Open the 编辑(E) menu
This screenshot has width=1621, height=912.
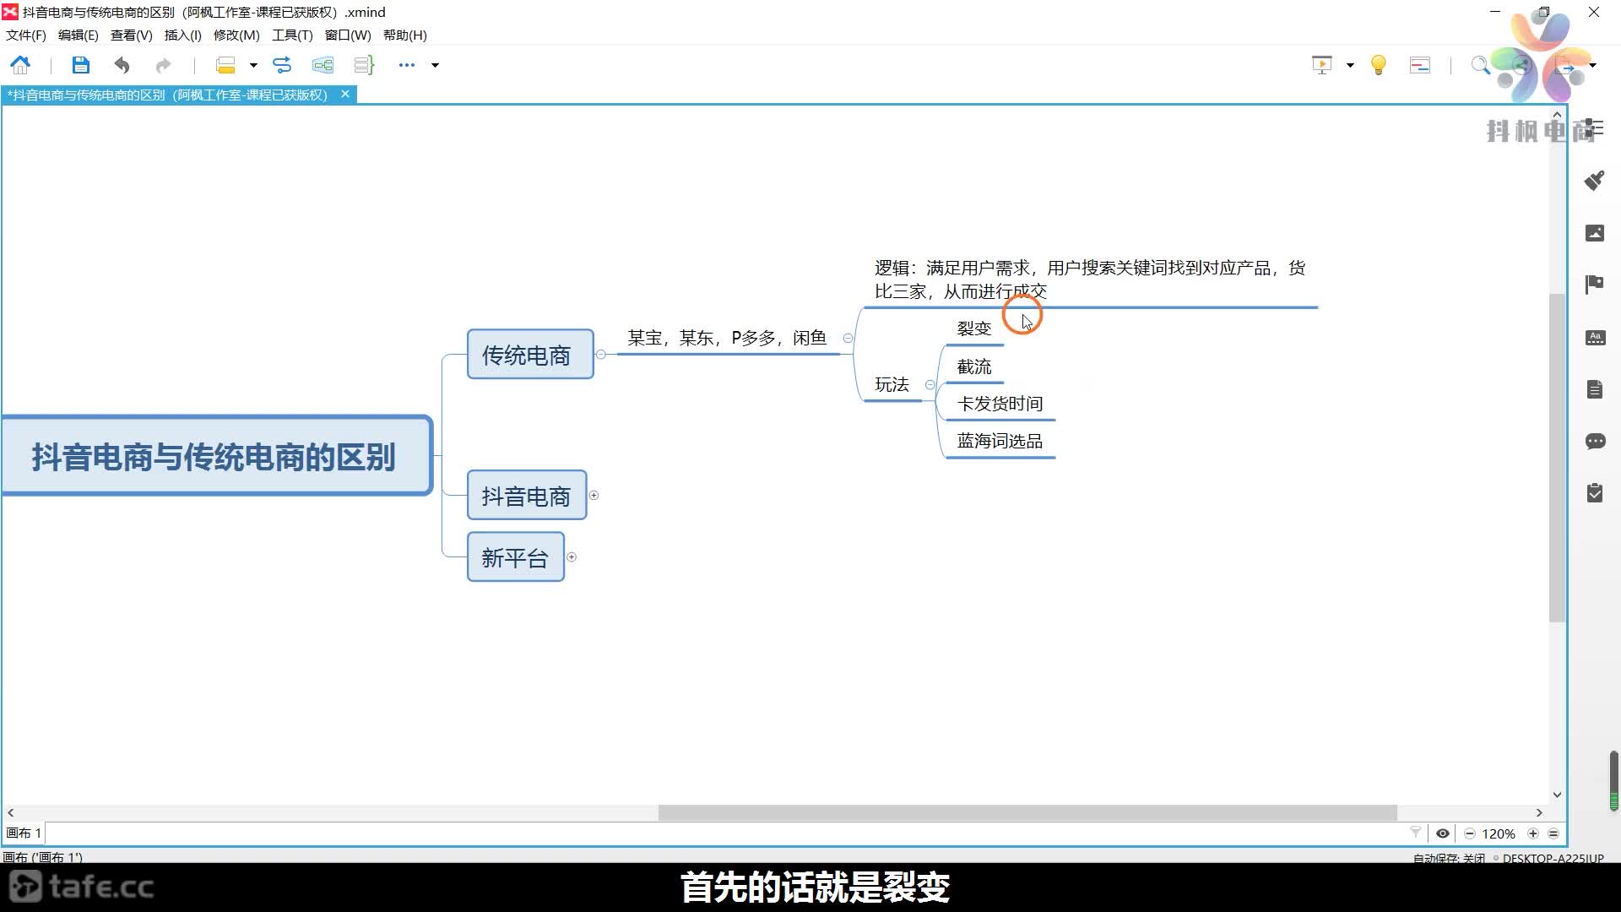point(79,35)
